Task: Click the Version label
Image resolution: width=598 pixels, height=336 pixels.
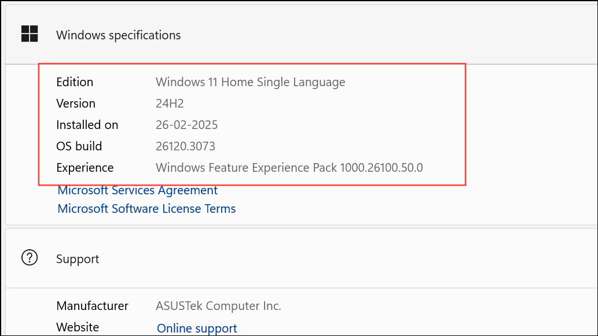Action: (75, 104)
